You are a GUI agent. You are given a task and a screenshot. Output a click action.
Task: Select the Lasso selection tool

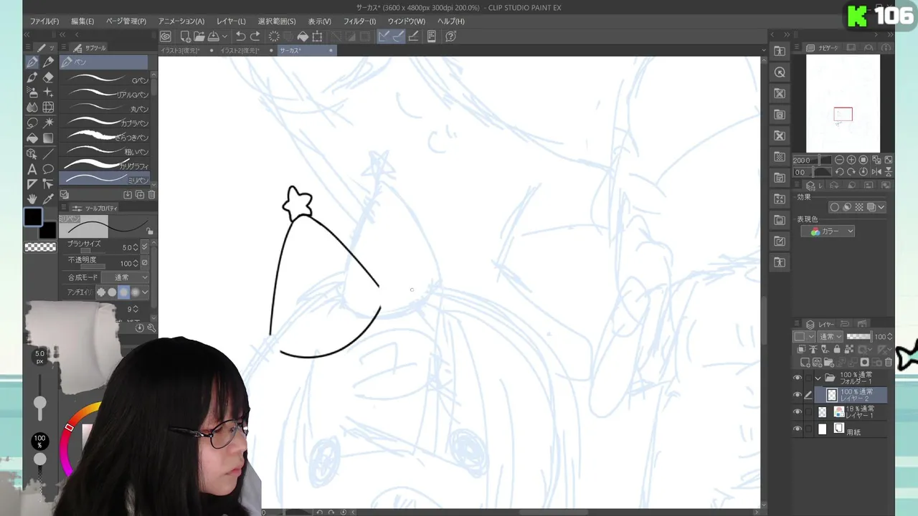[x=32, y=123]
